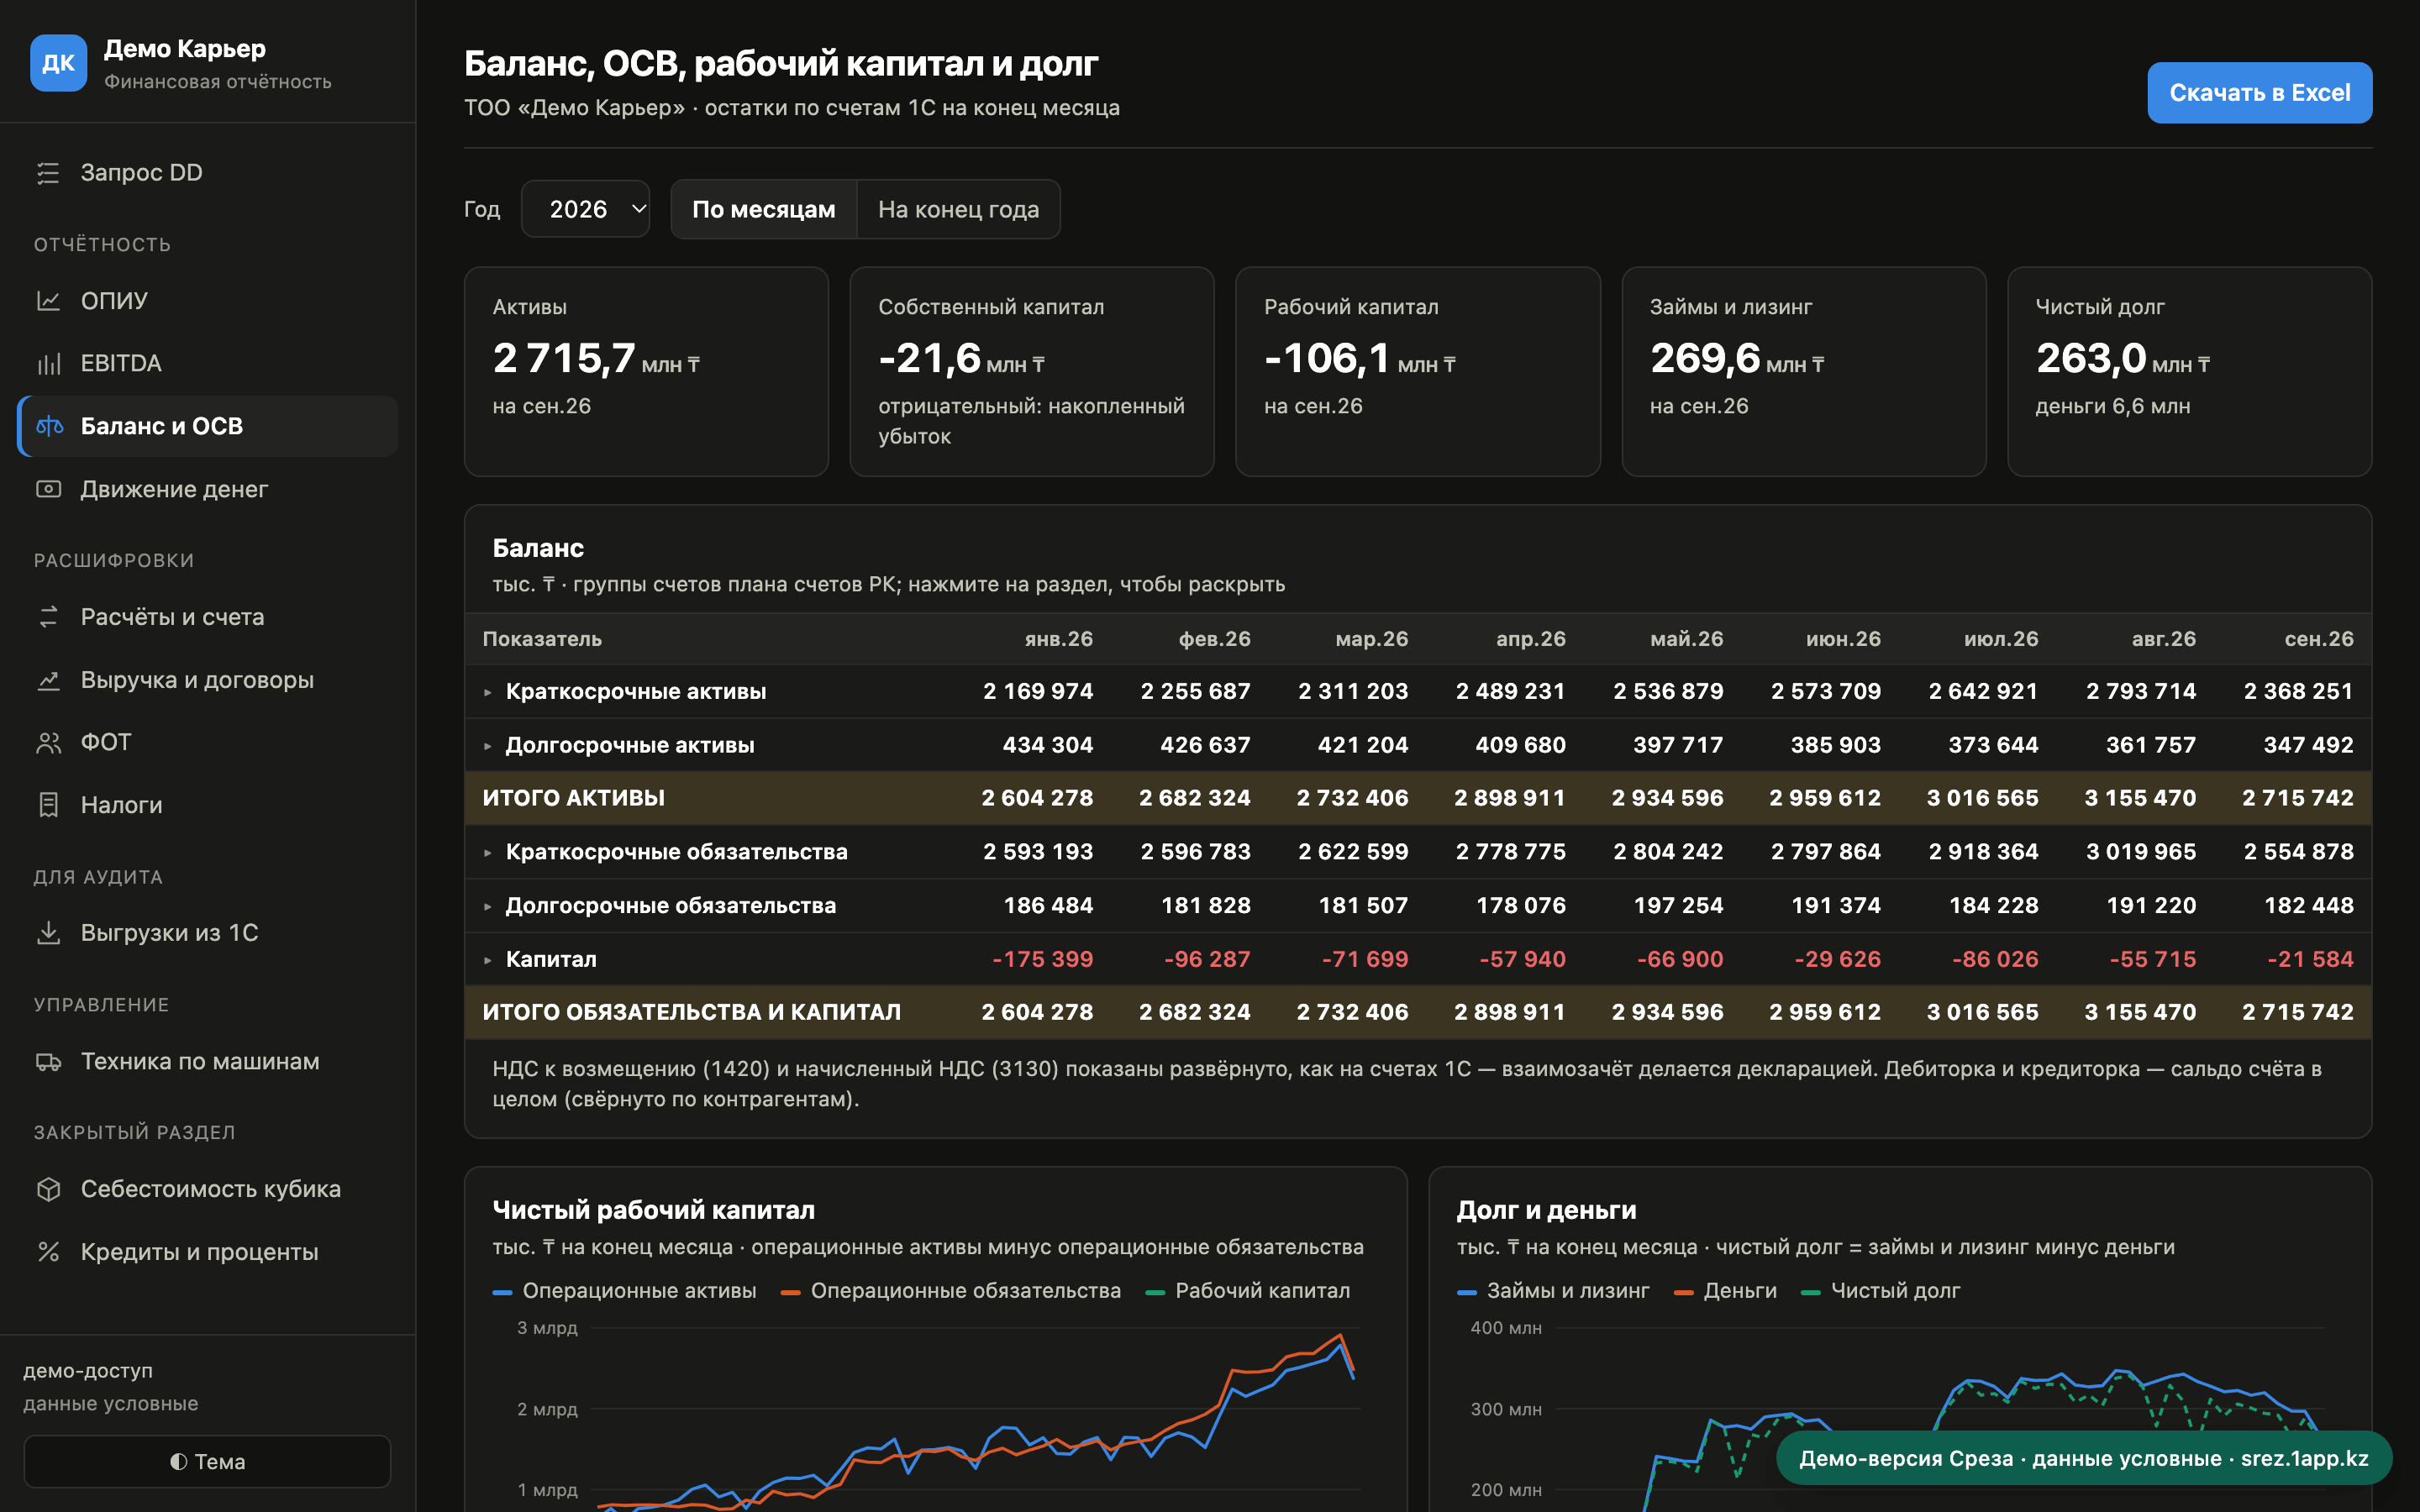
Task: Toggle Займы и лизинг legend entry
Action: (x=1553, y=1291)
